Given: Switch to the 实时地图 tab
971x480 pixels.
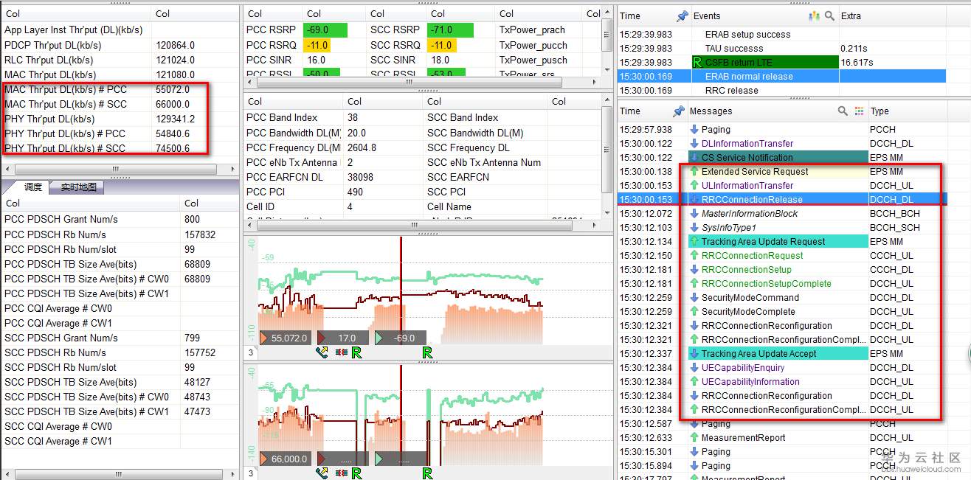Looking at the screenshot, I should [77, 187].
